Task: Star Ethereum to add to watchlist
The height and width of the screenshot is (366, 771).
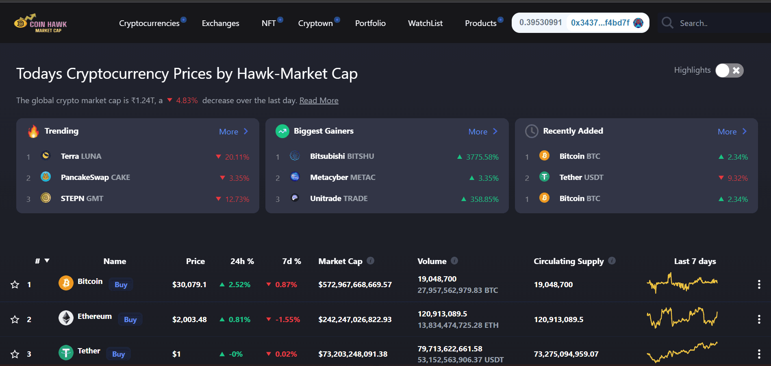Action: pyautogui.click(x=15, y=320)
